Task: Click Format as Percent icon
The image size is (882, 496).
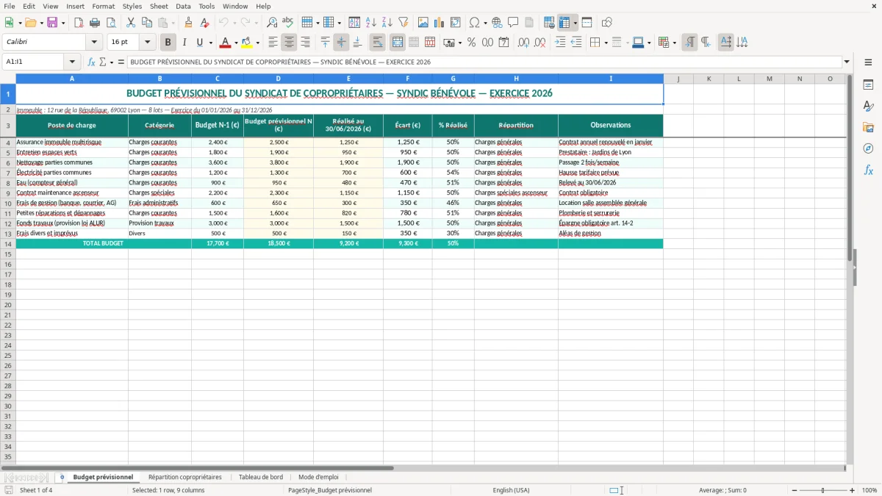Action: (x=471, y=43)
